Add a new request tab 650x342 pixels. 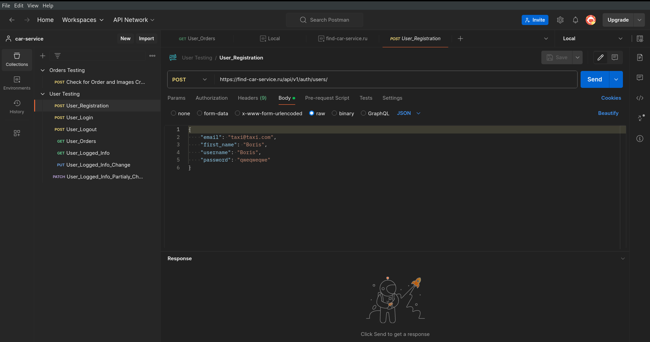(460, 39)
